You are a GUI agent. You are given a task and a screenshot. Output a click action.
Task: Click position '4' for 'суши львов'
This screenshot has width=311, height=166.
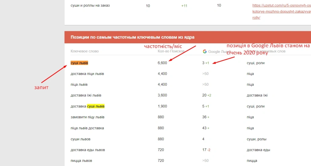[x=203, y=139]
